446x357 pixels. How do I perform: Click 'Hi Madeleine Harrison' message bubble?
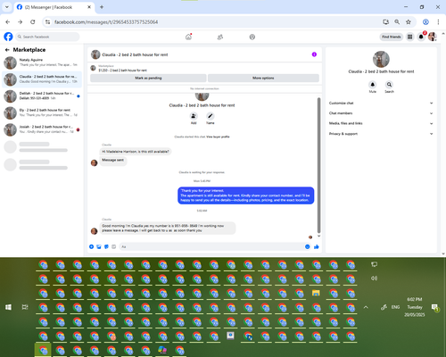click(x=136, y=152)
